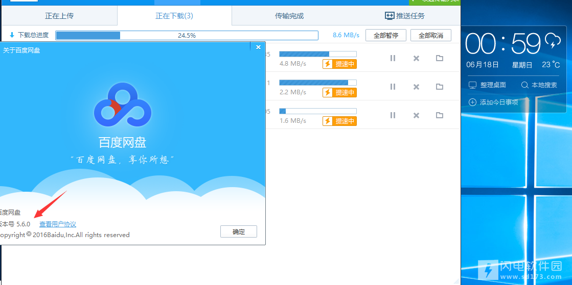Click progress bar of the 4.8 MB/s download

pyautogui.click(x=318, y=54)
